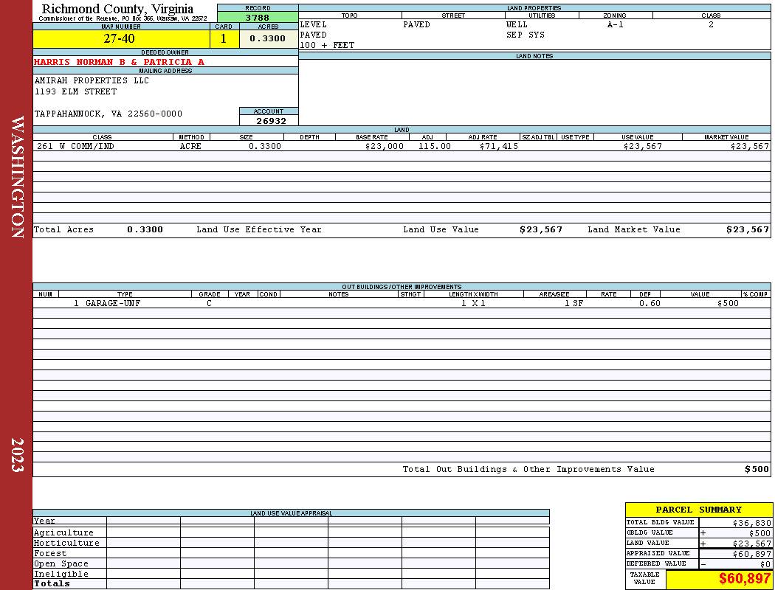Select the acres value 0.3300 box

coord(269,38)
